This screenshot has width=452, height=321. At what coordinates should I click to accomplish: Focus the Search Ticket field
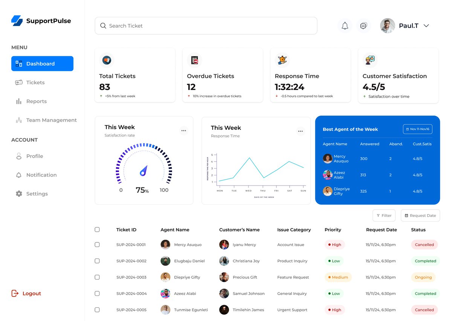[206, 26]
